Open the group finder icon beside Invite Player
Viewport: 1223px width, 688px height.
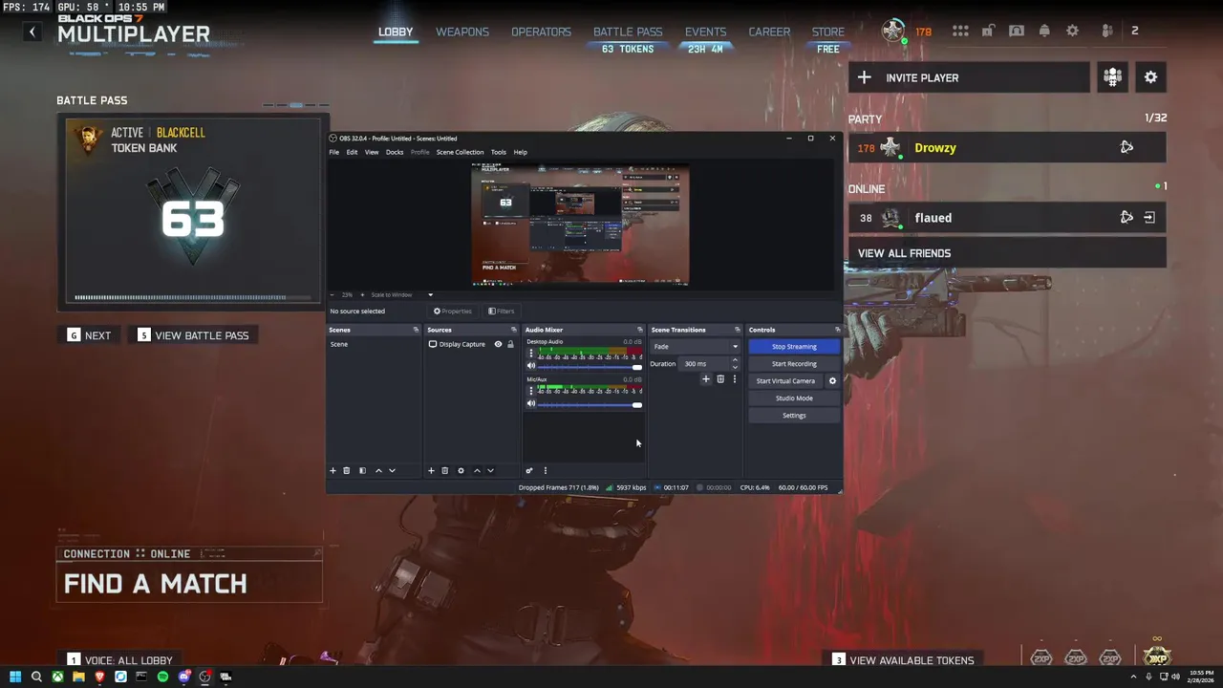(x=1112, y=77)
